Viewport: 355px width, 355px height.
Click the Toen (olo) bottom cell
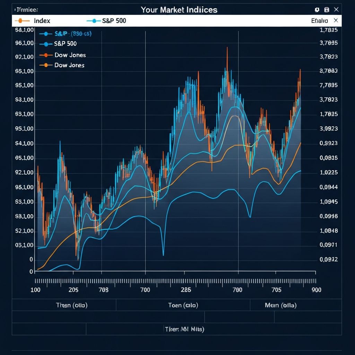click(183, 305)
